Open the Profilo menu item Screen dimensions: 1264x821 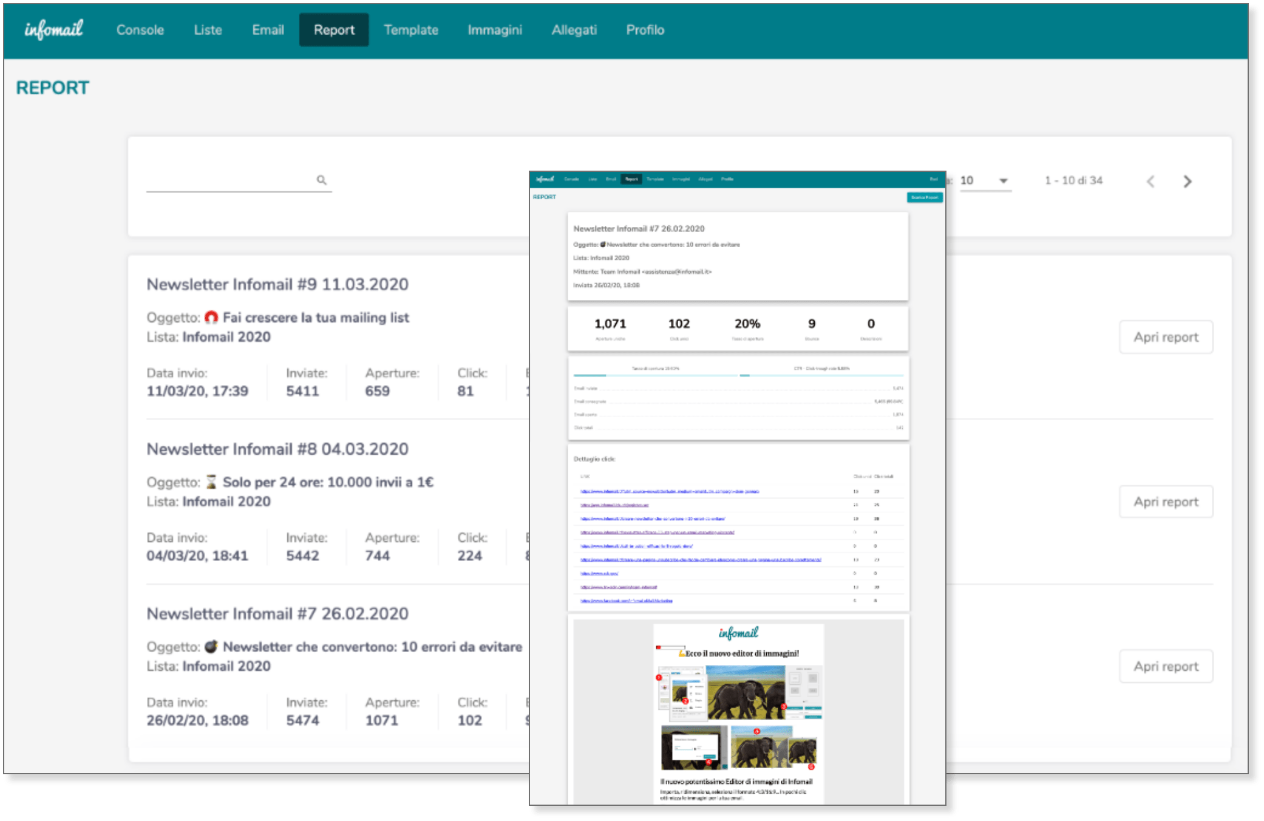coord(645,30)
